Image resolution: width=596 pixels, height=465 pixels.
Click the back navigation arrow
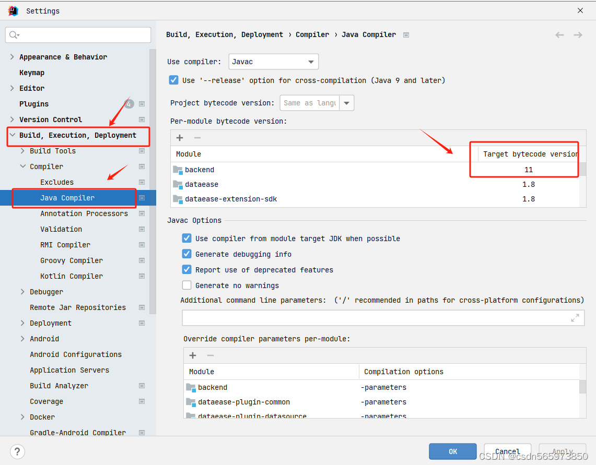point(559,35)
